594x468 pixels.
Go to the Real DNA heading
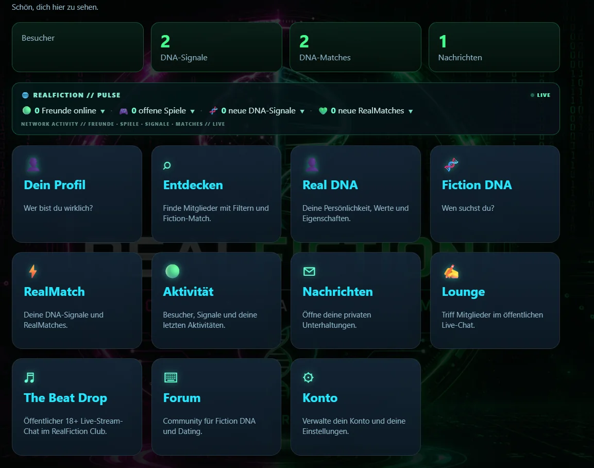point(330,185)
